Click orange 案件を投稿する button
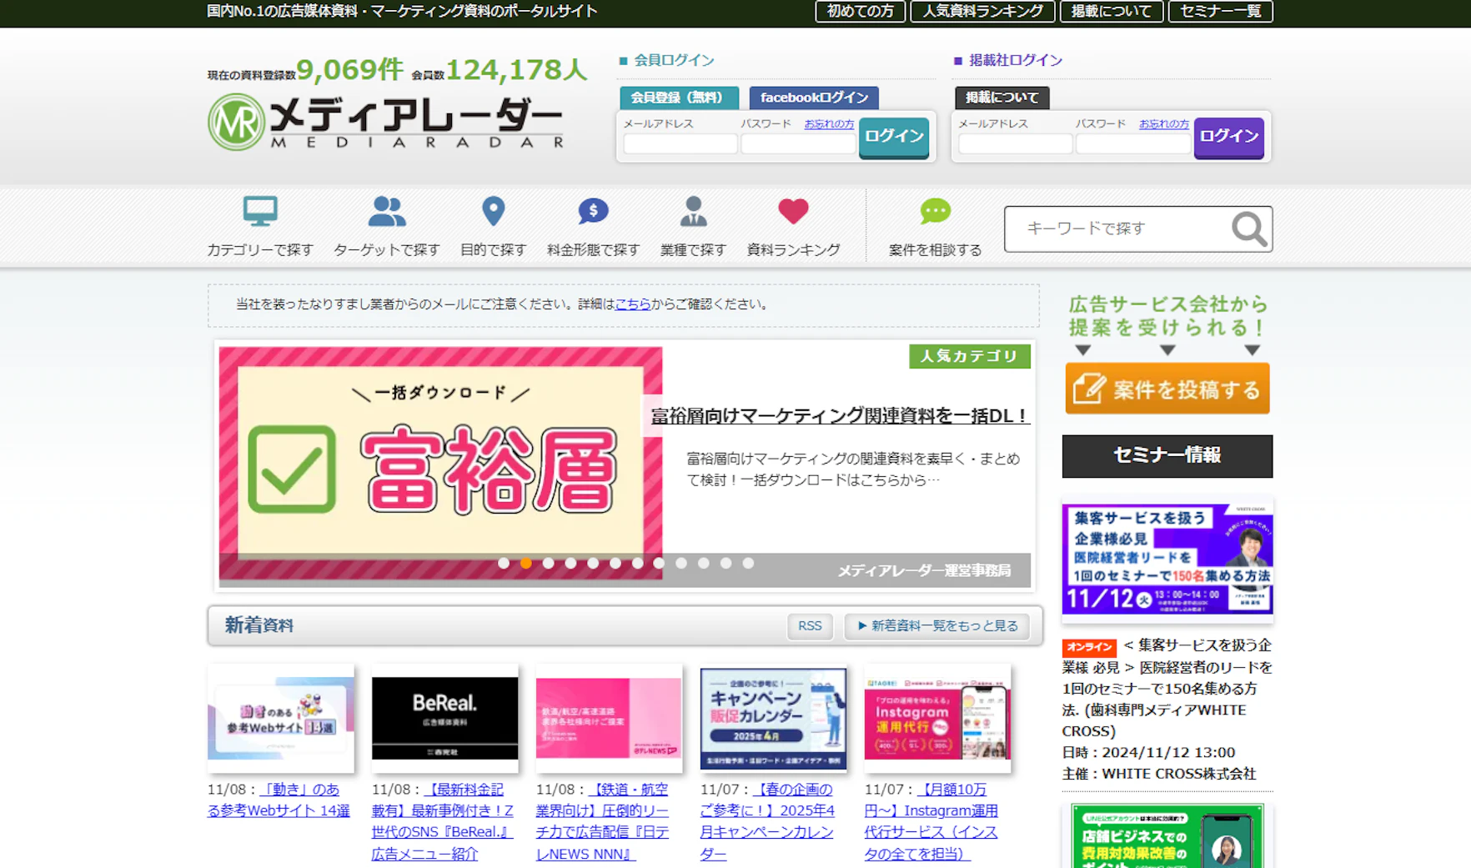 (x=1167, y=389)
